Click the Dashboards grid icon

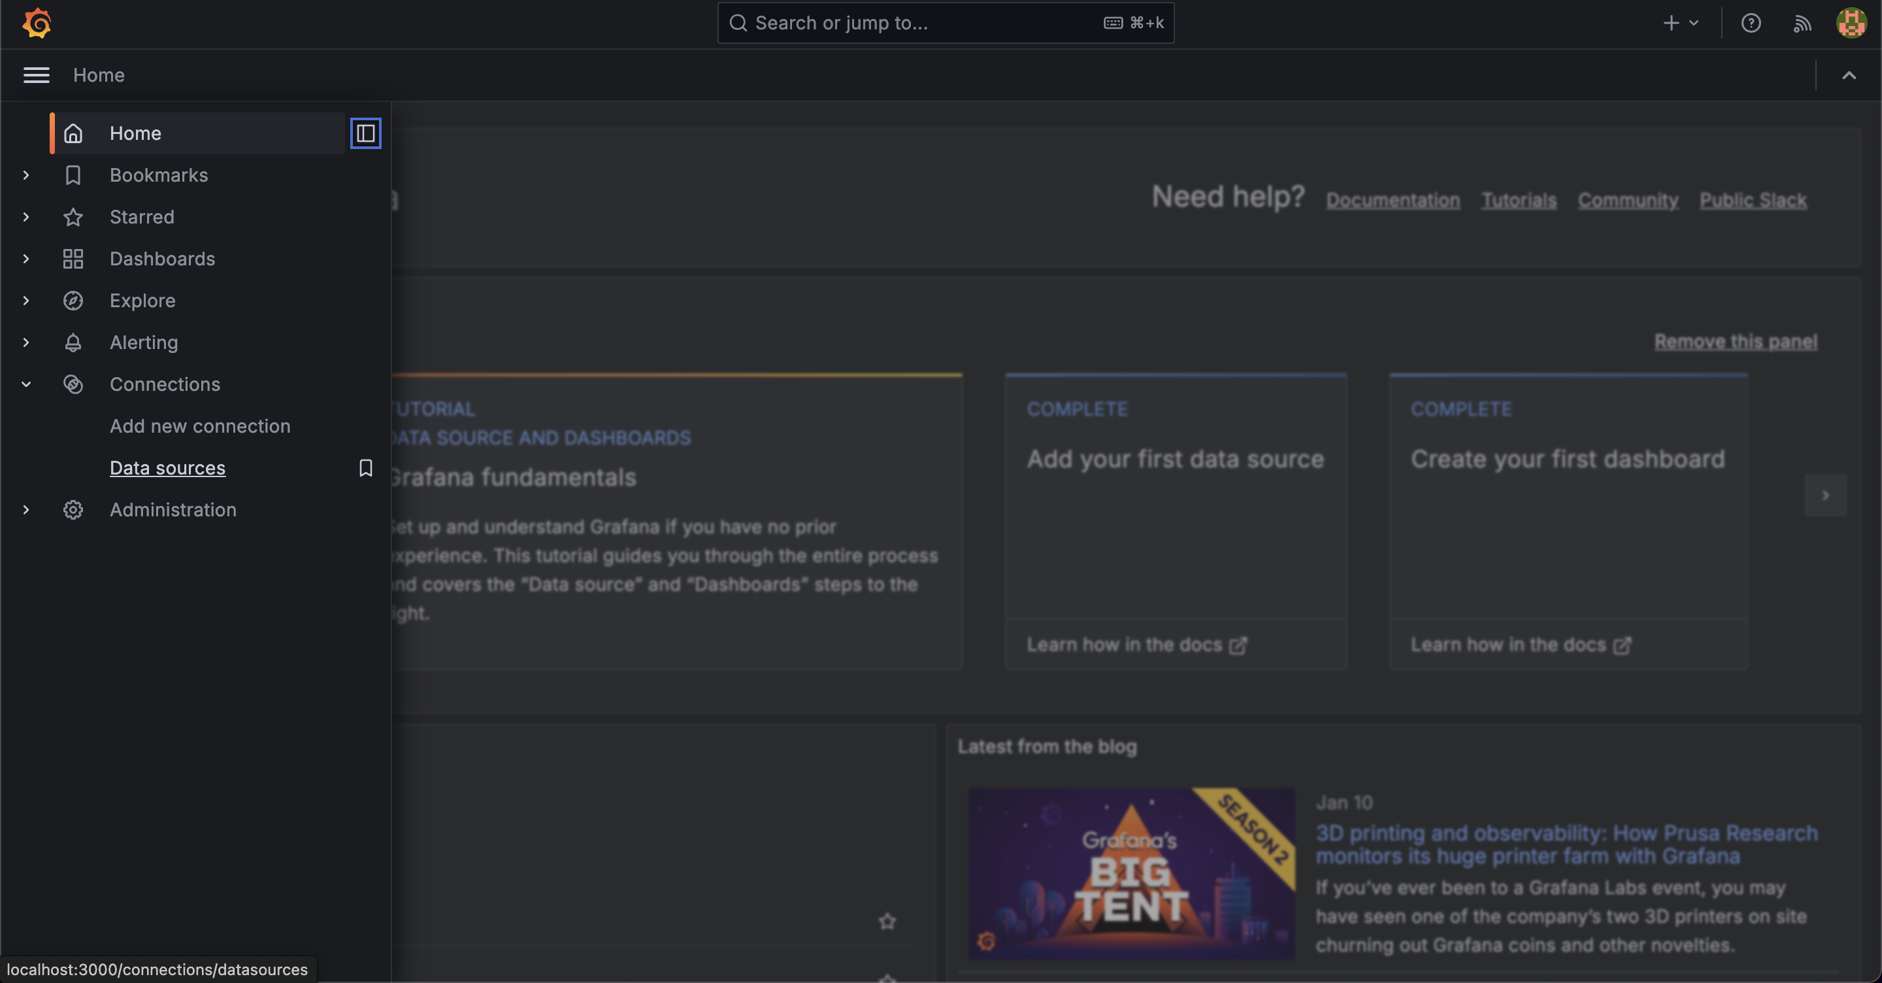tap(72, 258)
